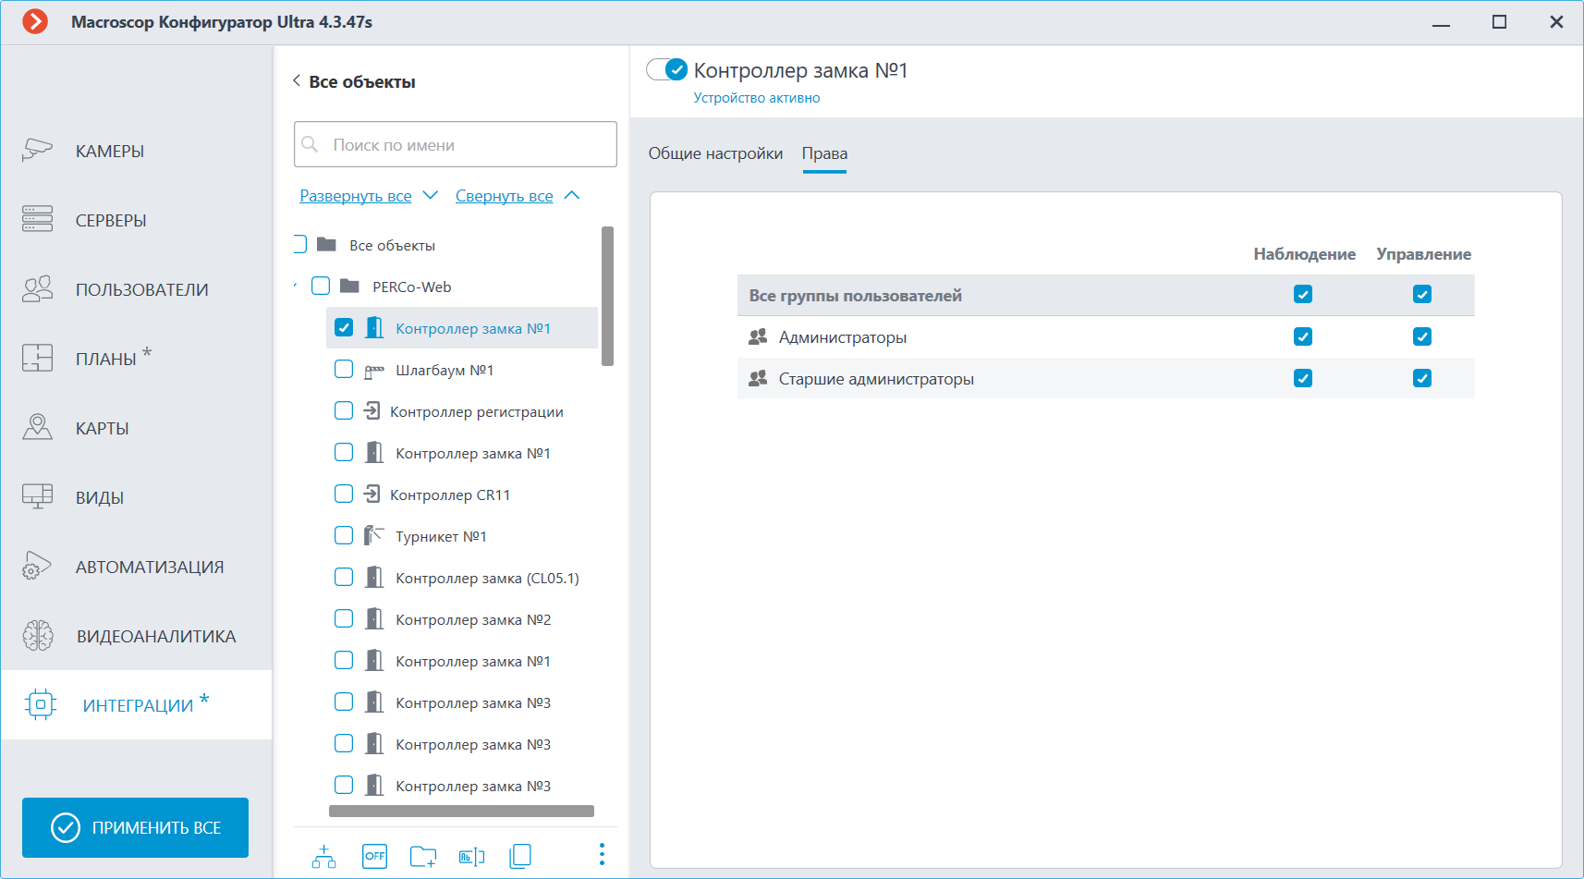Click the add network device icon

[x=323, y=856]
